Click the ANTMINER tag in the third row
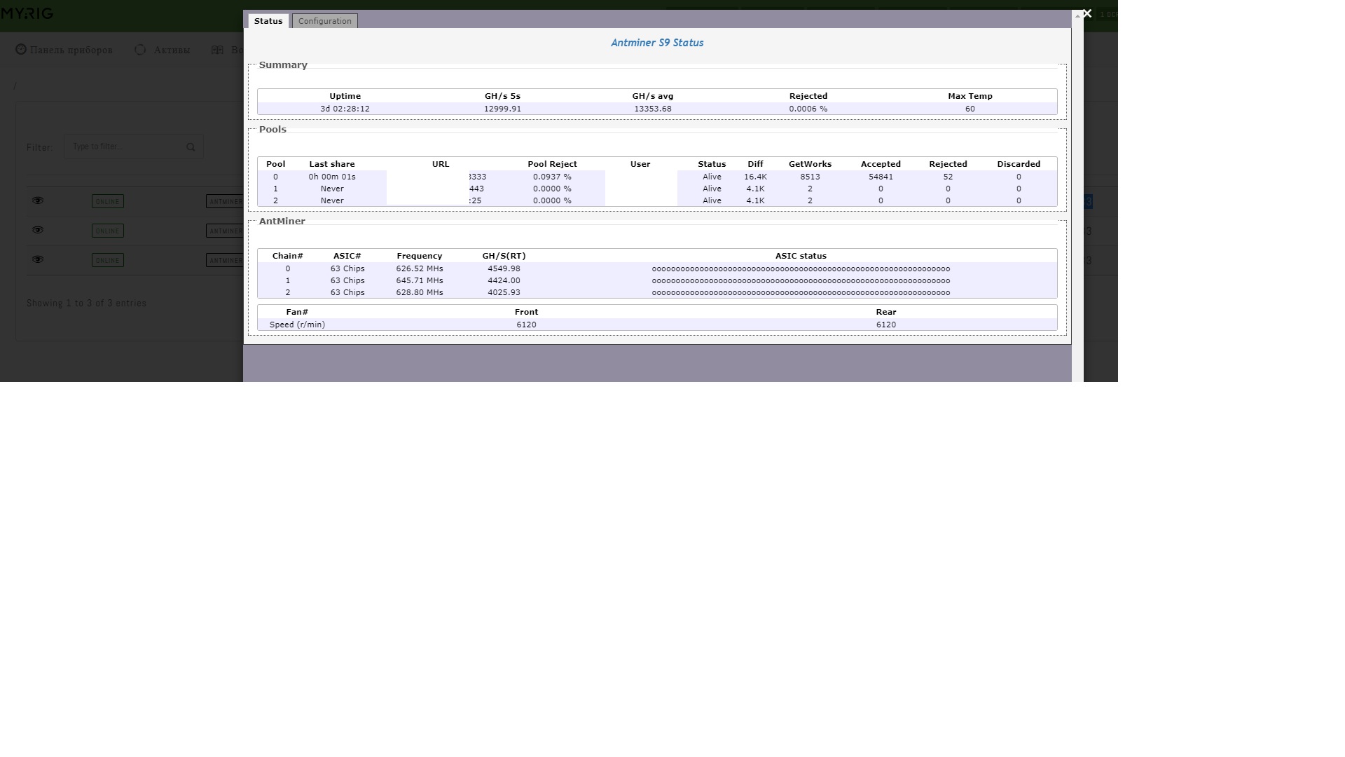 pos(225,260)
